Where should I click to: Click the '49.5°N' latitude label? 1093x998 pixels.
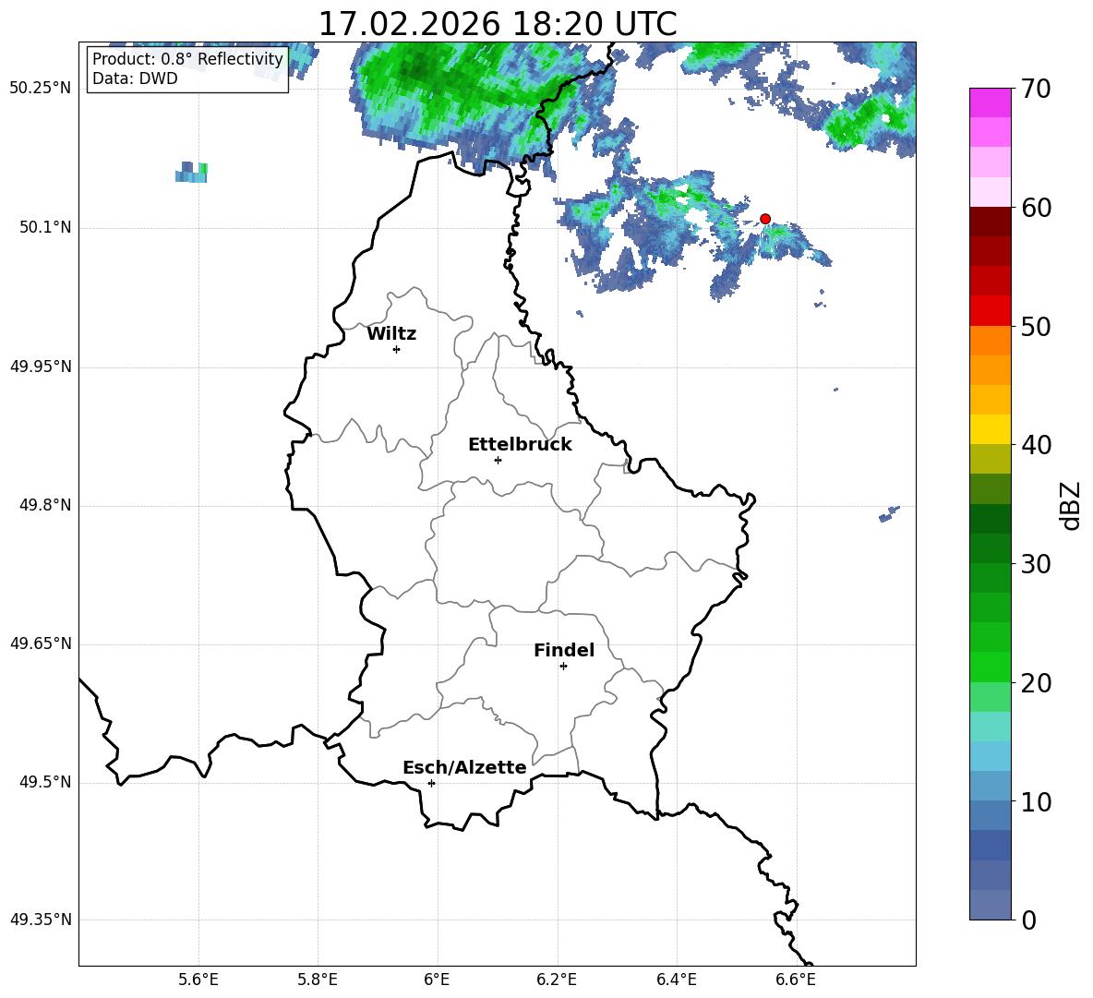point(46,783)
